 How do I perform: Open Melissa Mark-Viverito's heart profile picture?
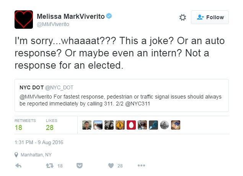24,20
